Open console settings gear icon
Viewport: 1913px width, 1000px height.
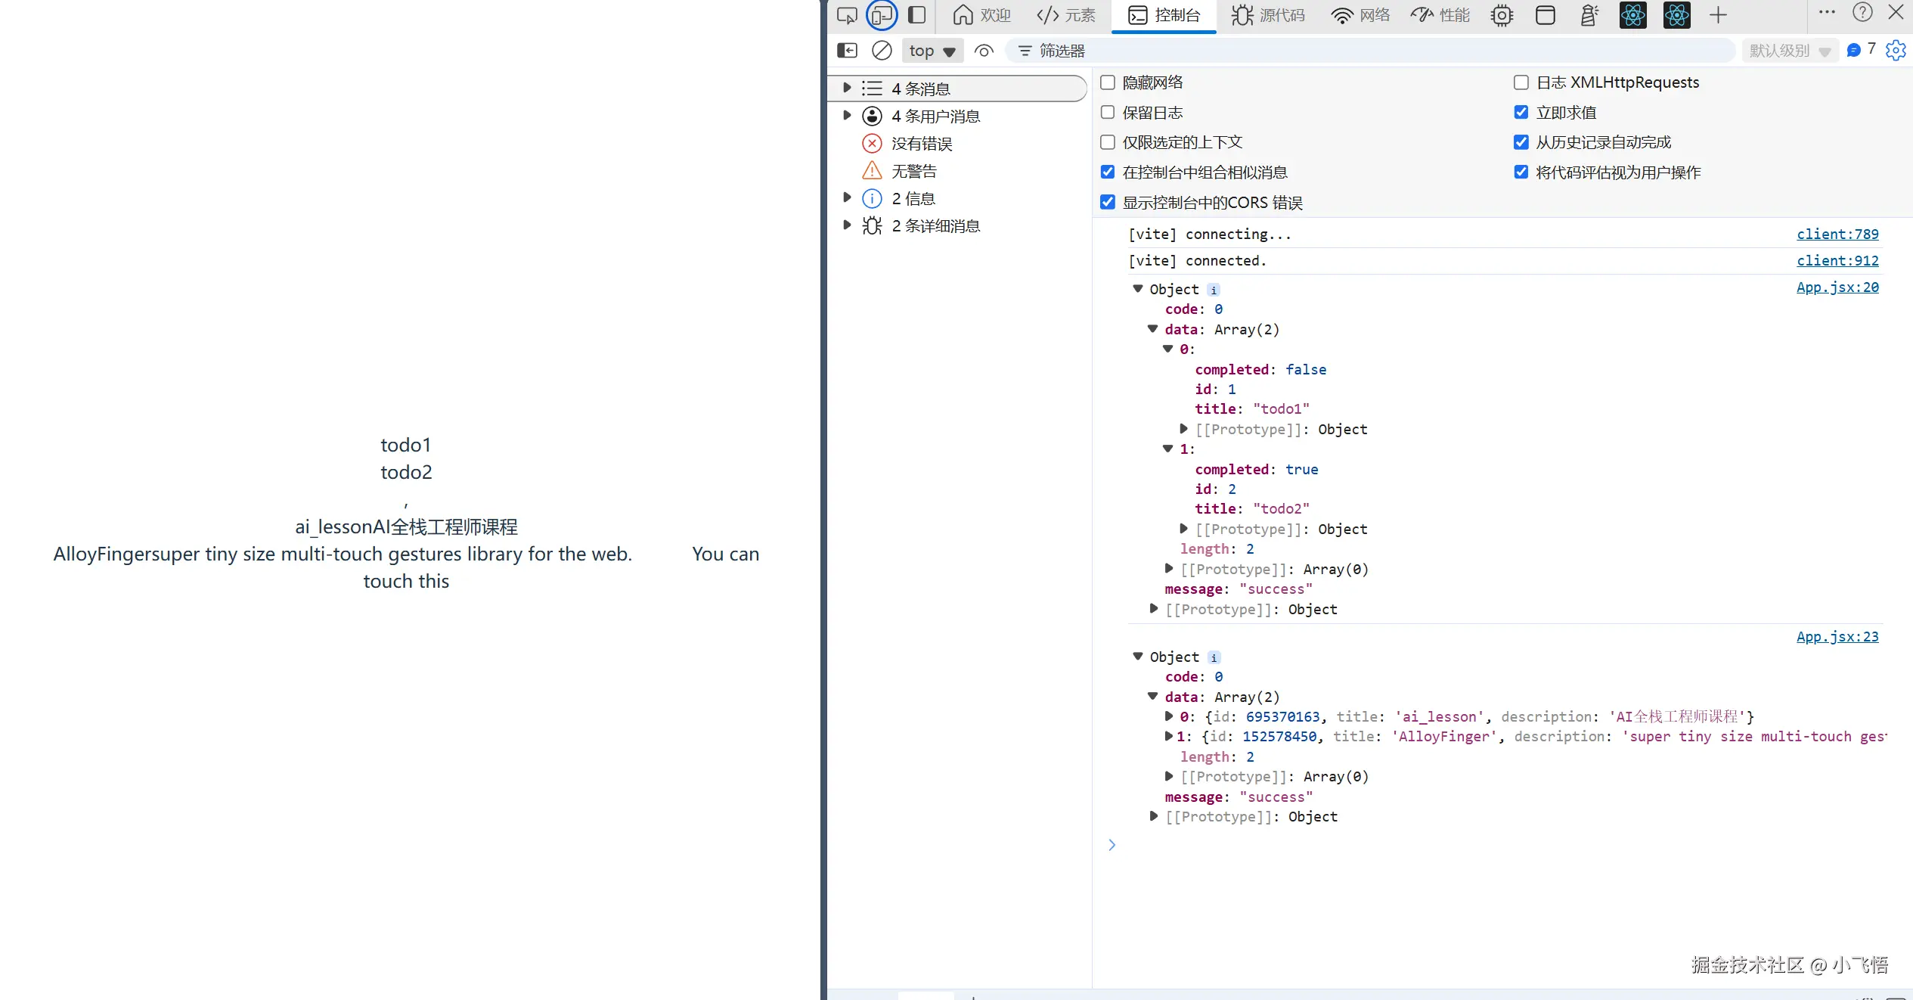point(1895,51)
